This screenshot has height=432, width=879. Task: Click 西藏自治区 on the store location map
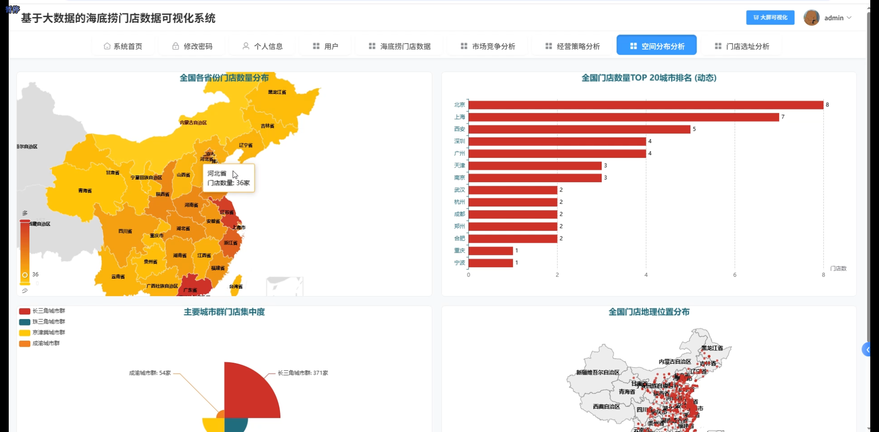tap(606, 406)
